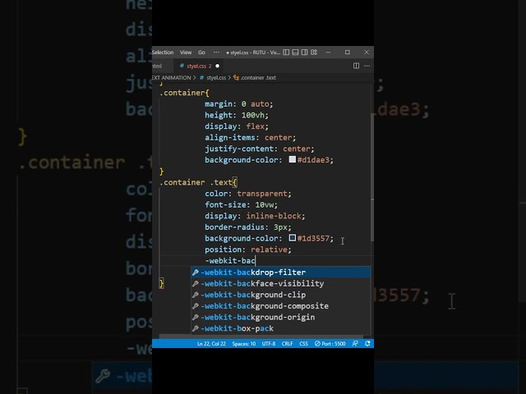Select -webkit-background-clip suggestion

coord(281,295)
